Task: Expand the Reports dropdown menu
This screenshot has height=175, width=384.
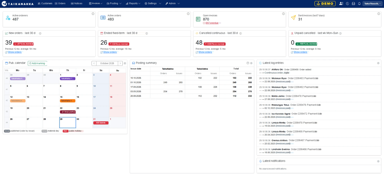Action: click(133, 4)
